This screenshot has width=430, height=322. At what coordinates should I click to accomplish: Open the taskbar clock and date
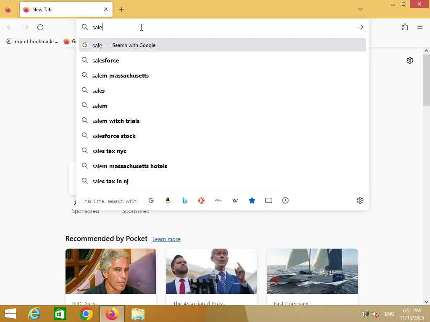click(412, 314)
